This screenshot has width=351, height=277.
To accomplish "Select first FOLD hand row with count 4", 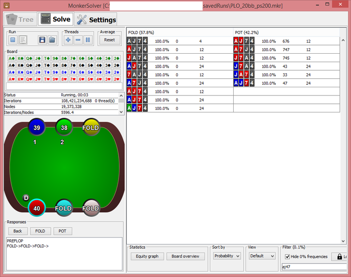I will pos(180,41).
